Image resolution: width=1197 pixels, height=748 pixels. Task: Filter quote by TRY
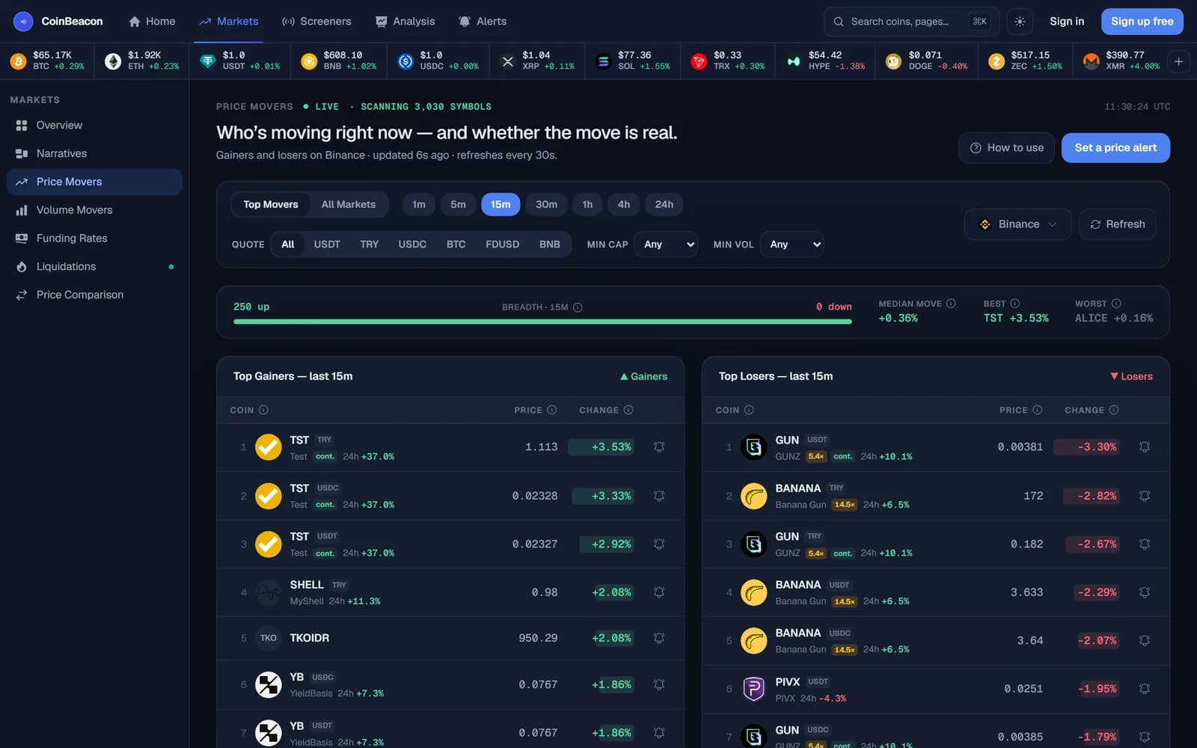tap(369, 245)
